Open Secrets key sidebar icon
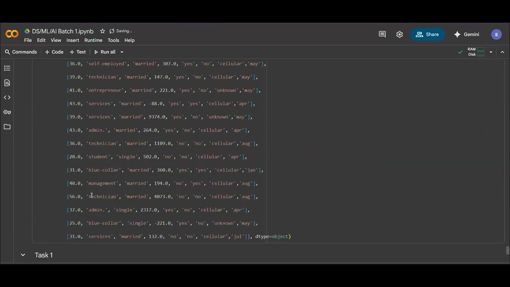The image size is (510, 287). click(7, 112)
